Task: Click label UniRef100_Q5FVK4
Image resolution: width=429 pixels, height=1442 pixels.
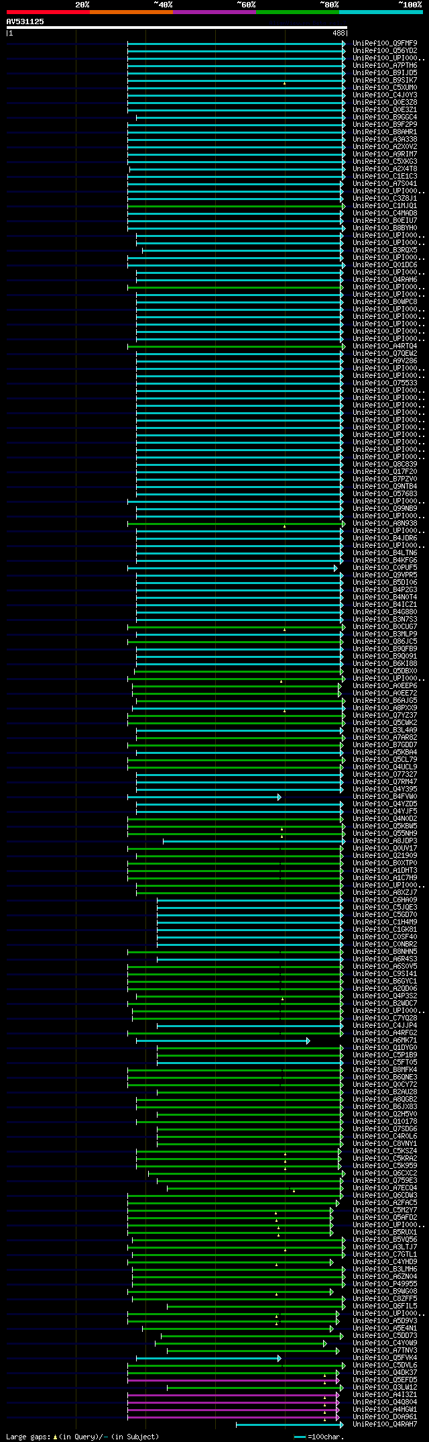Action: pyautogui.click(x=385, y=1357)
